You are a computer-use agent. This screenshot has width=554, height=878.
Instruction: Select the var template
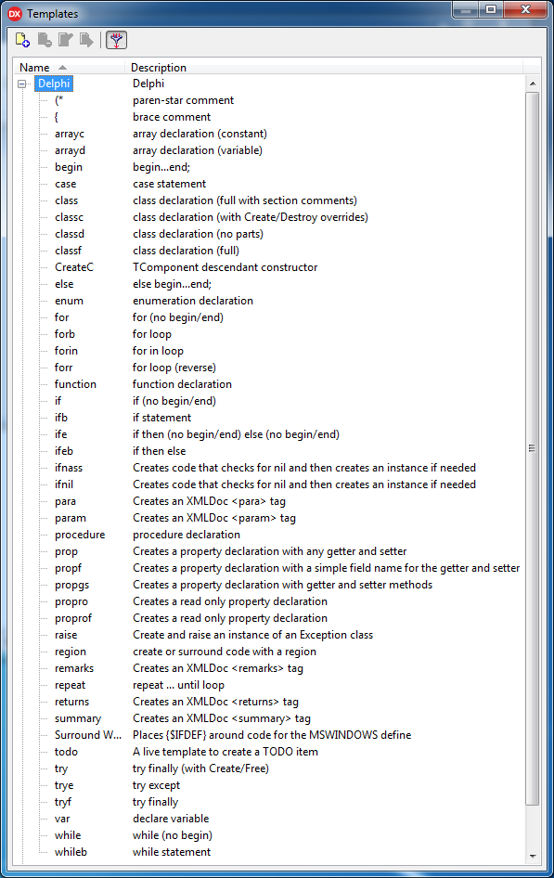pos(62,819)
